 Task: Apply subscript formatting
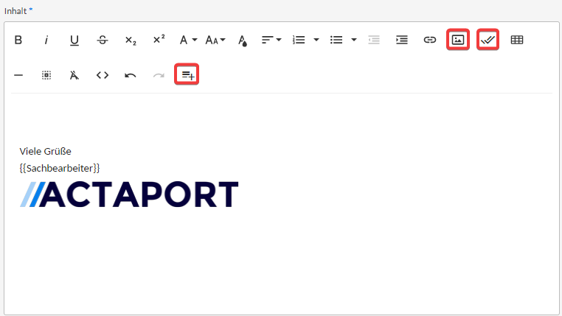click(x=131, y=40)
